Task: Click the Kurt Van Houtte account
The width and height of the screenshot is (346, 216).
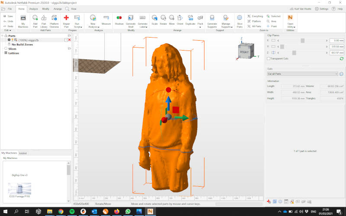Action: 300,9
